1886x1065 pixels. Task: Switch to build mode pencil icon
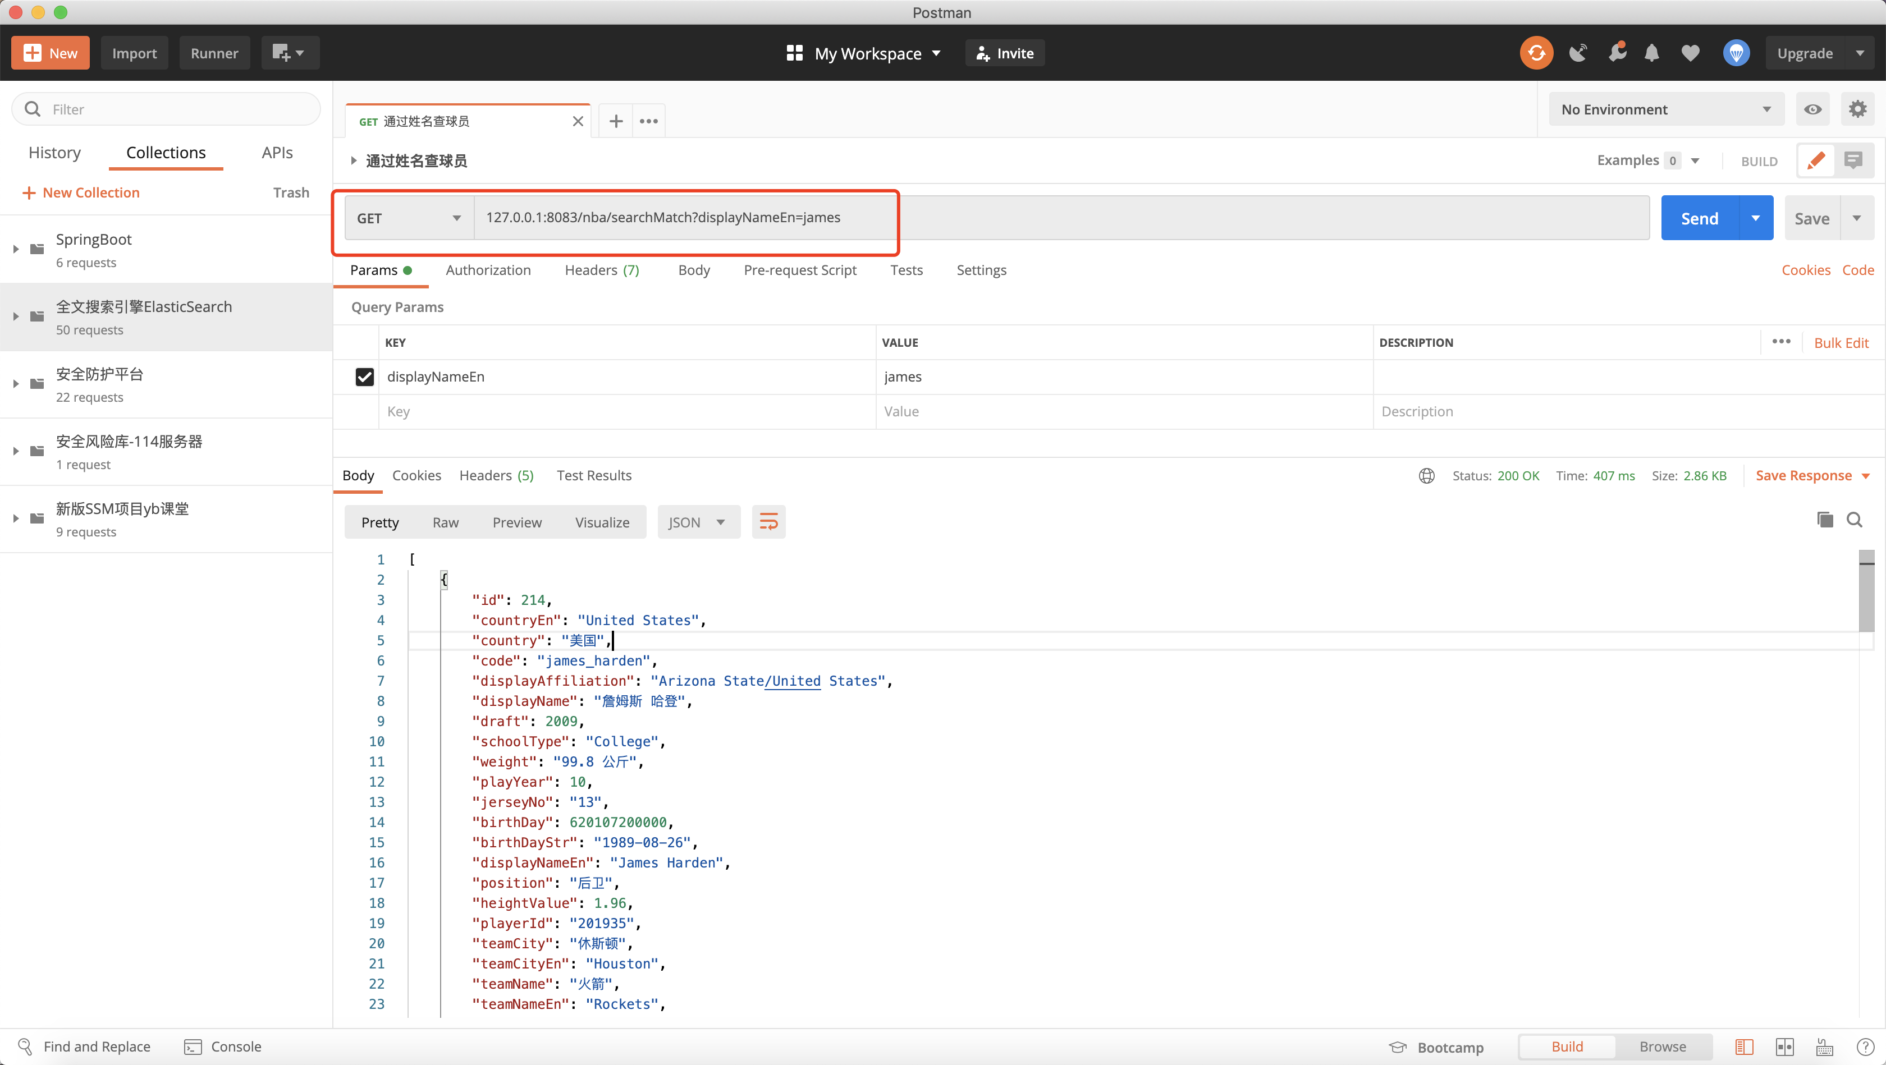[1816, 160]
